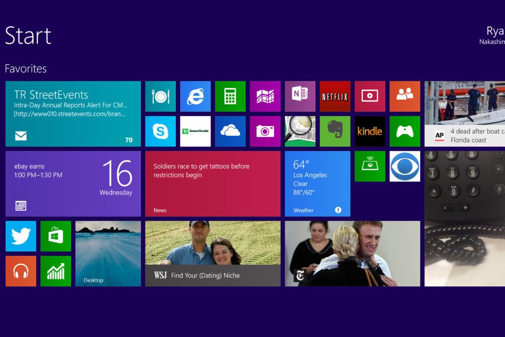
Task: Open the Internet Explorer tile
Action: [x=195, y=96]
